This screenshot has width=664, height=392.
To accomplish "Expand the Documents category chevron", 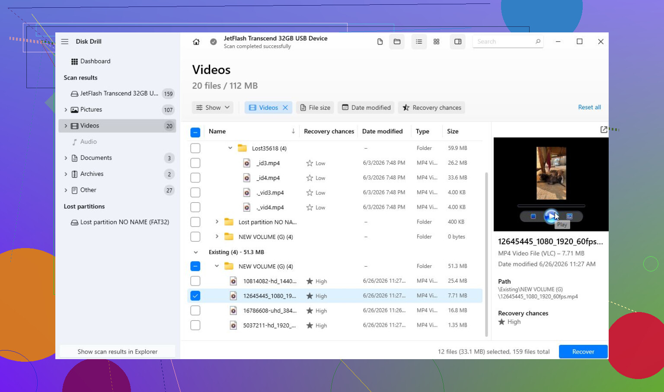I will tap(66, 158).
